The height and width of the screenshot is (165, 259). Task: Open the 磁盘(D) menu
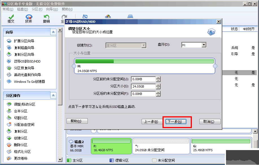[23, 9]
